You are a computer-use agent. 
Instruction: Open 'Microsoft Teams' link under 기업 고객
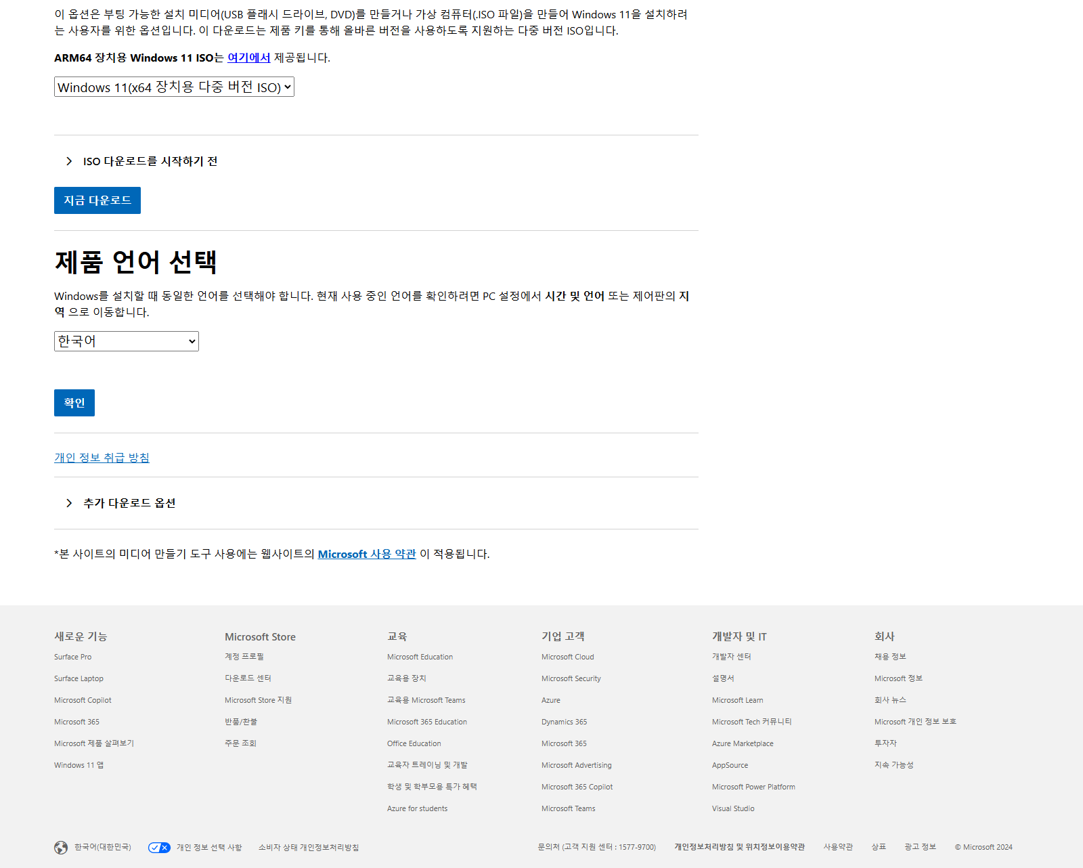tap(568, 808)
